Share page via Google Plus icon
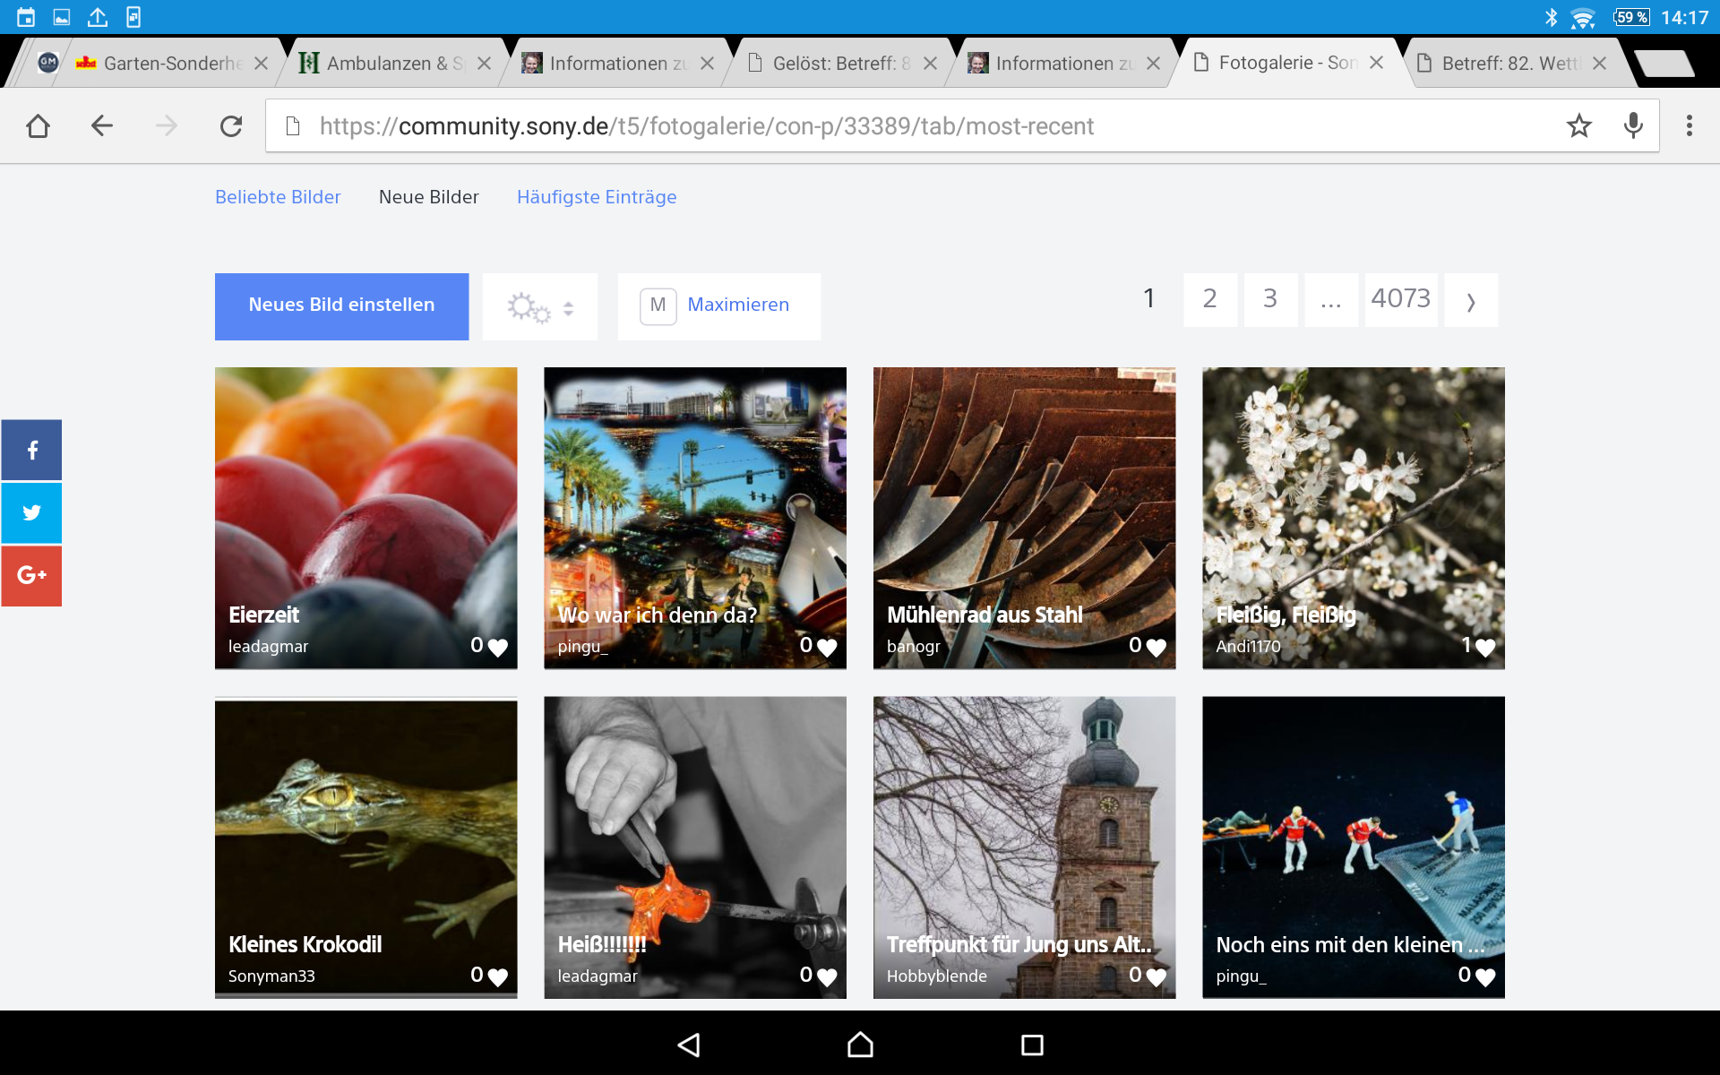The image size is (1720, 1075). (31, 575)
